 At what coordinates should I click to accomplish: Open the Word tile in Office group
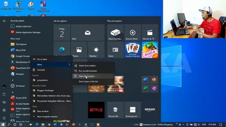click(145, 80)
